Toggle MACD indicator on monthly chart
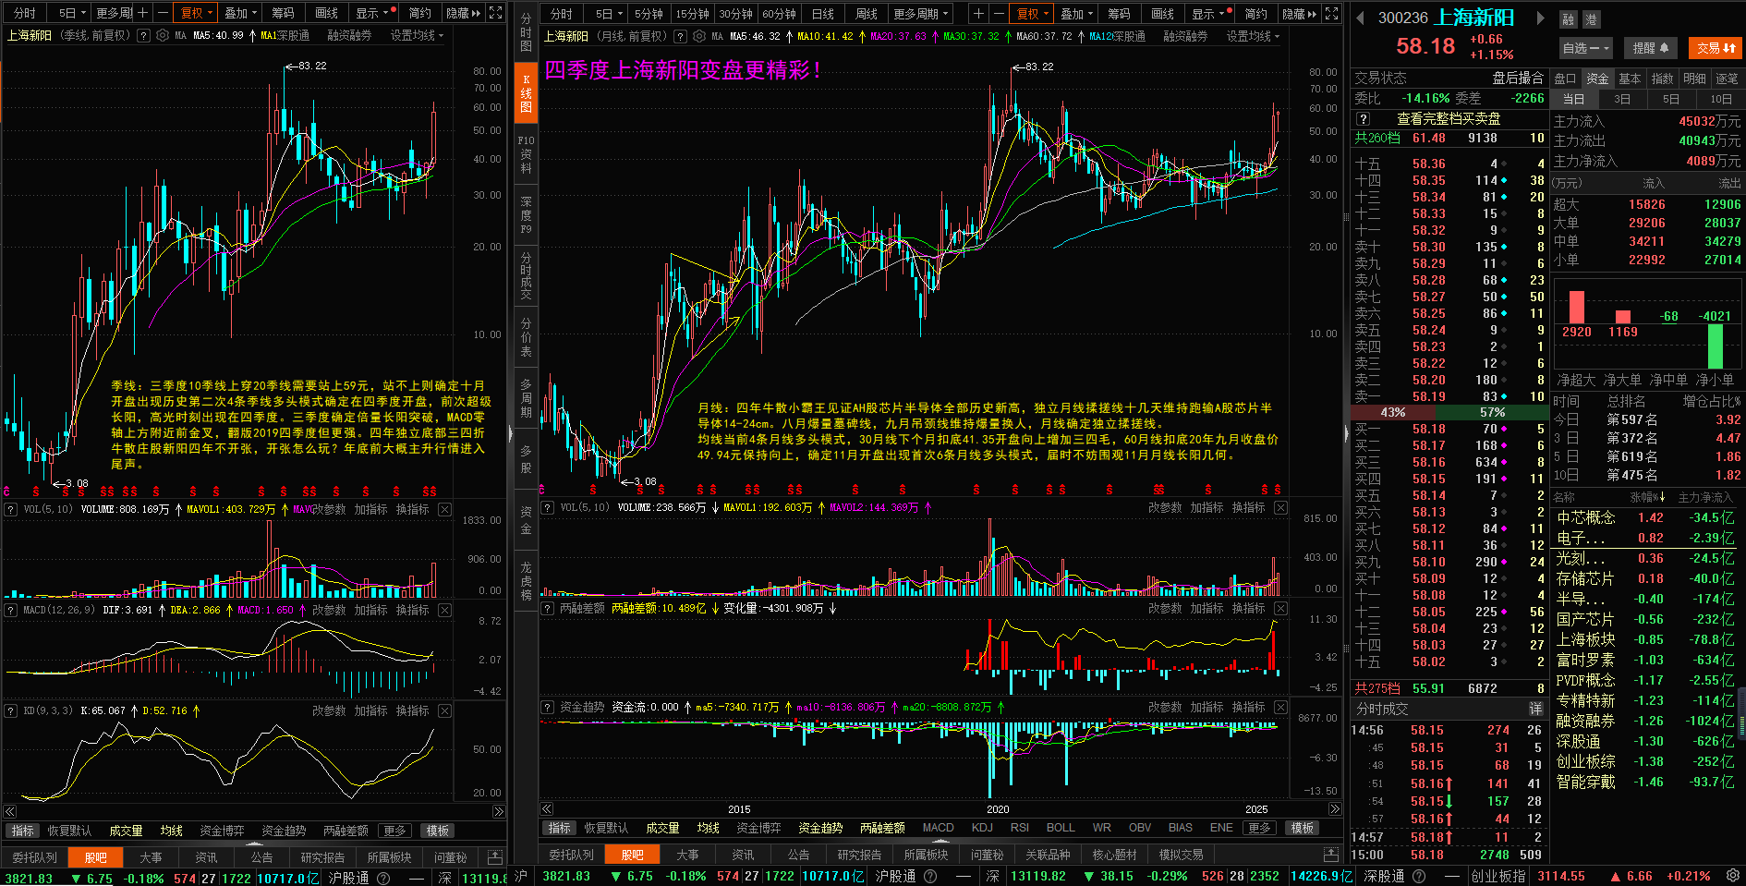 pyautogui.click(x=938, y=828)
